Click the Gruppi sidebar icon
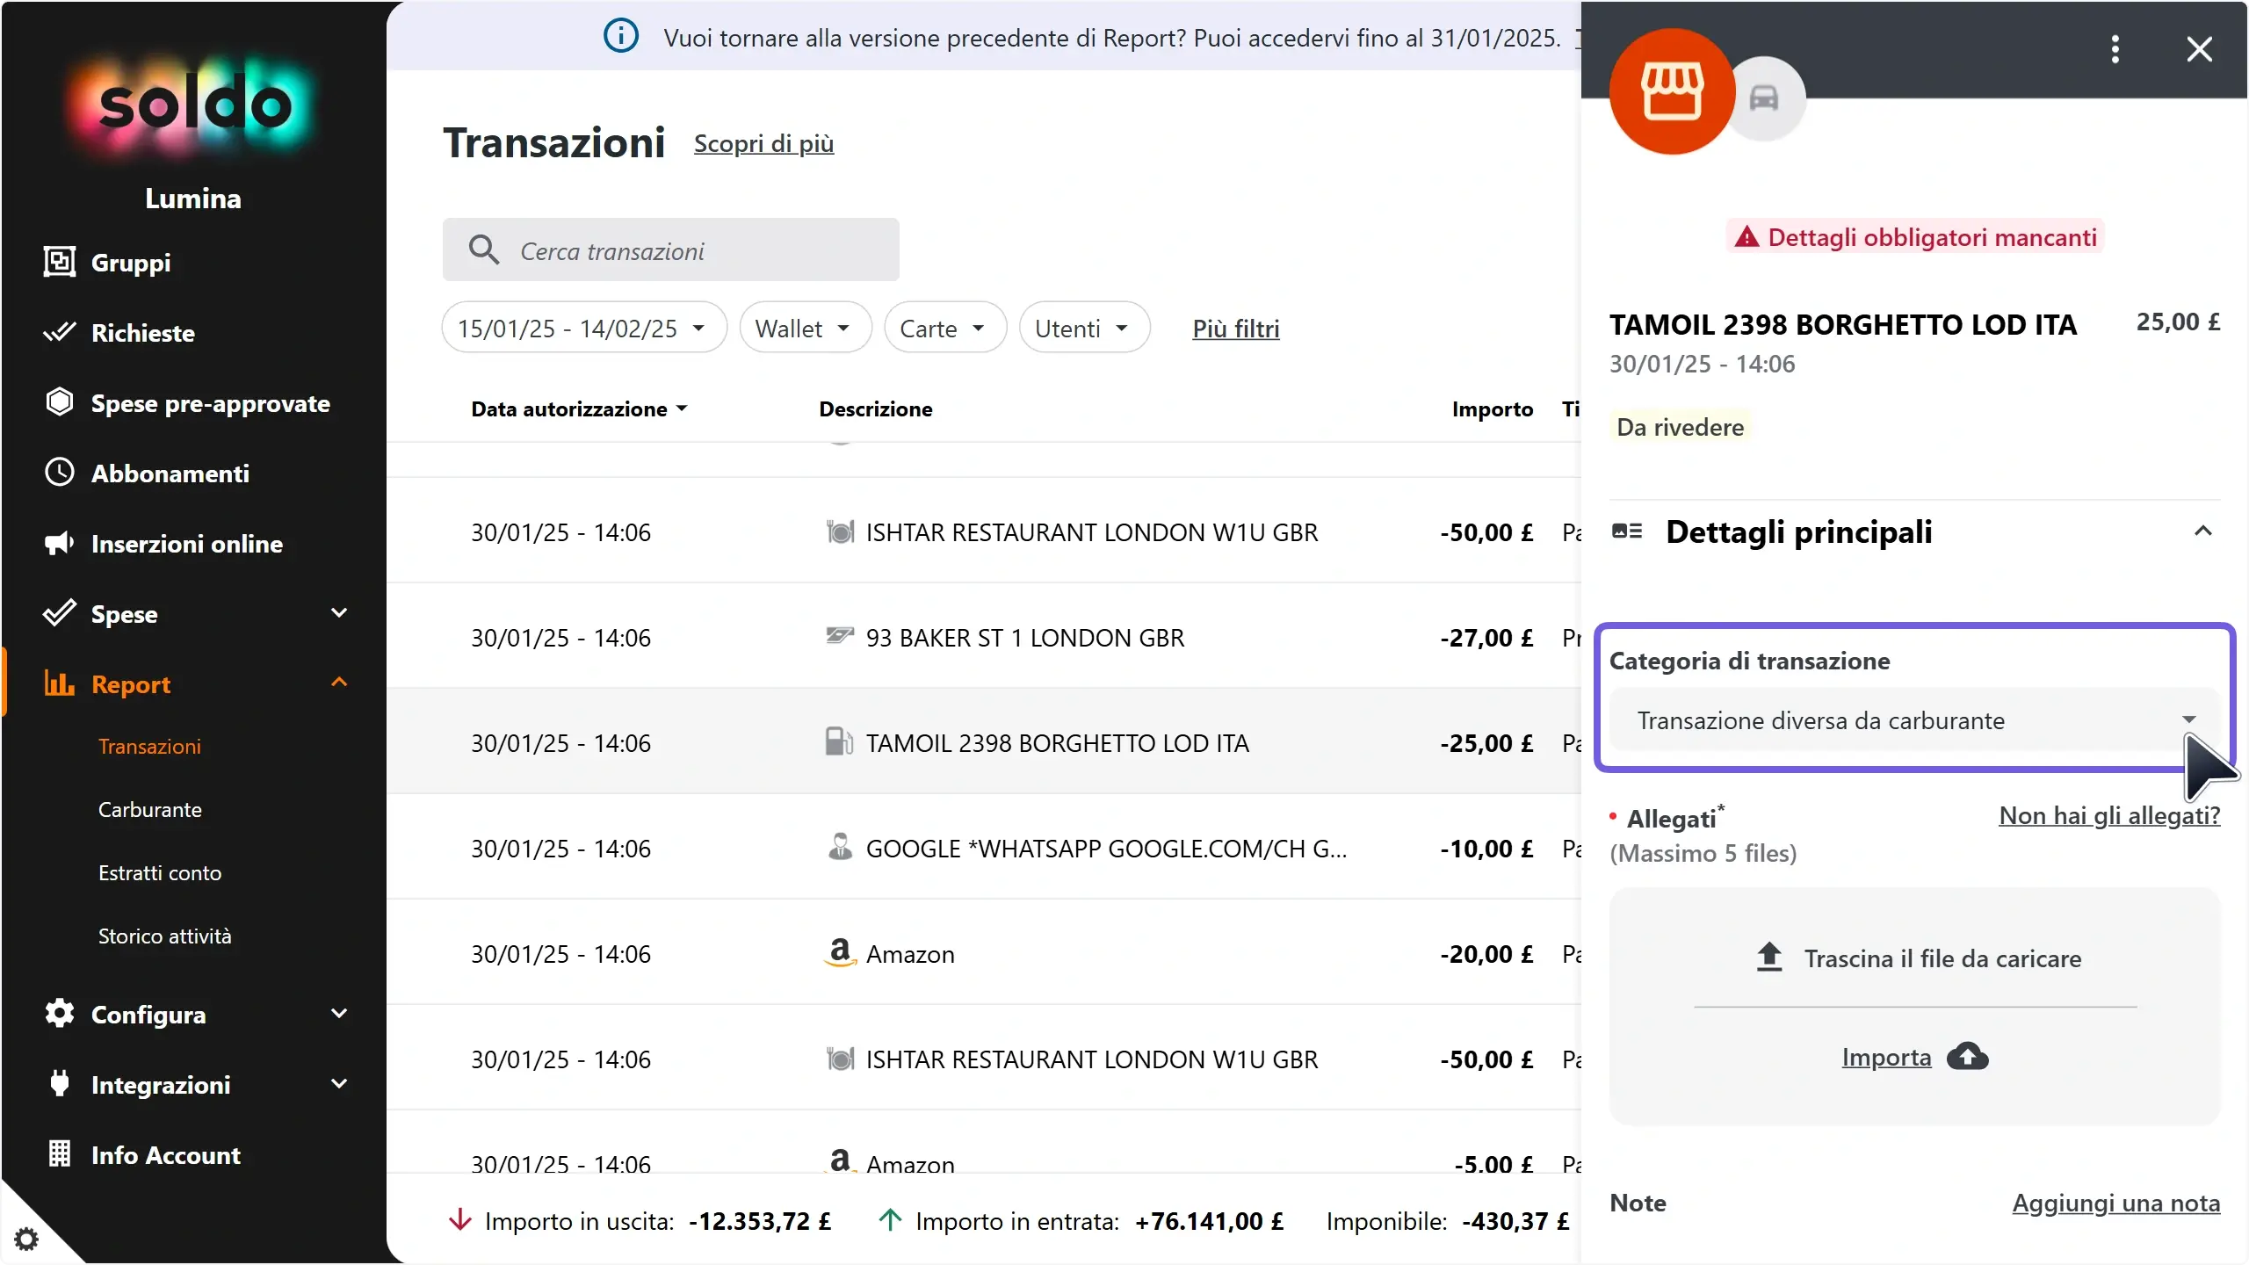The width and height of the screenshot is (2249, 1265). pyautogui.click(x=59, y=262)
